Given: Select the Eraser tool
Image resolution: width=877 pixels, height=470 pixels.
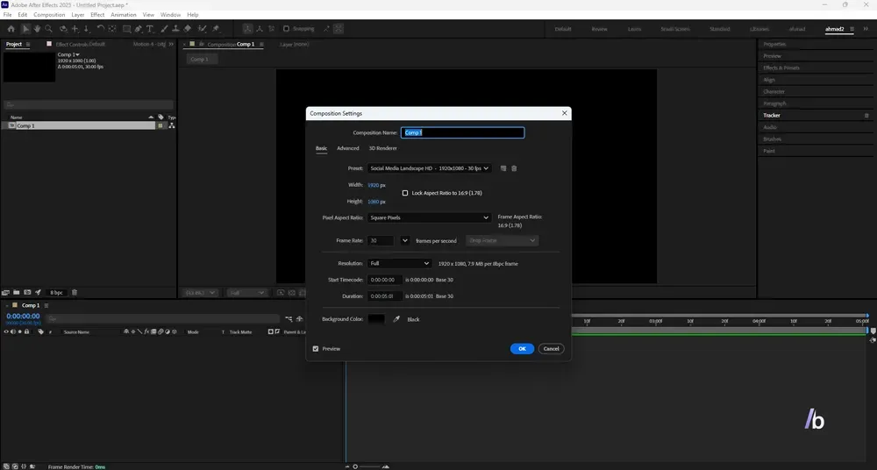Looking at the screenshot, I should 188,29.
